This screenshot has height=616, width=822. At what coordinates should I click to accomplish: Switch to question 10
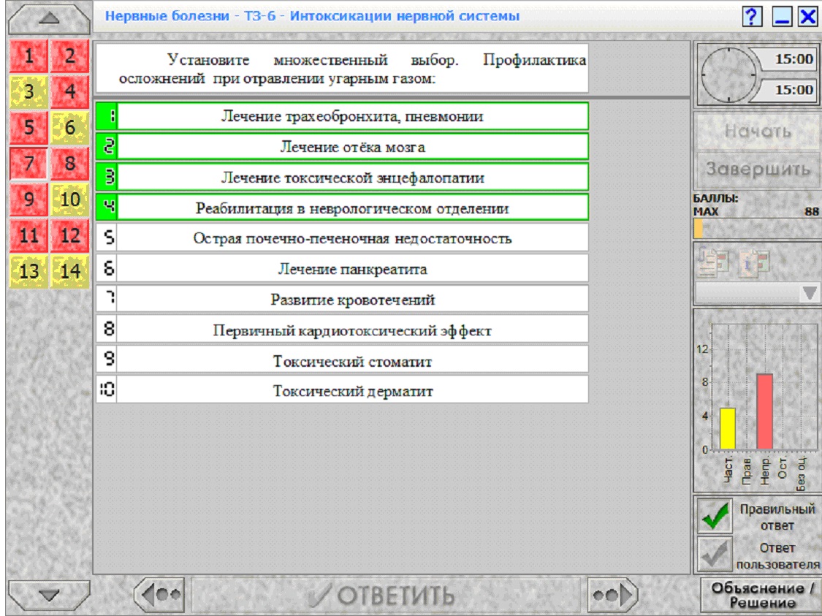pos(69,199)
